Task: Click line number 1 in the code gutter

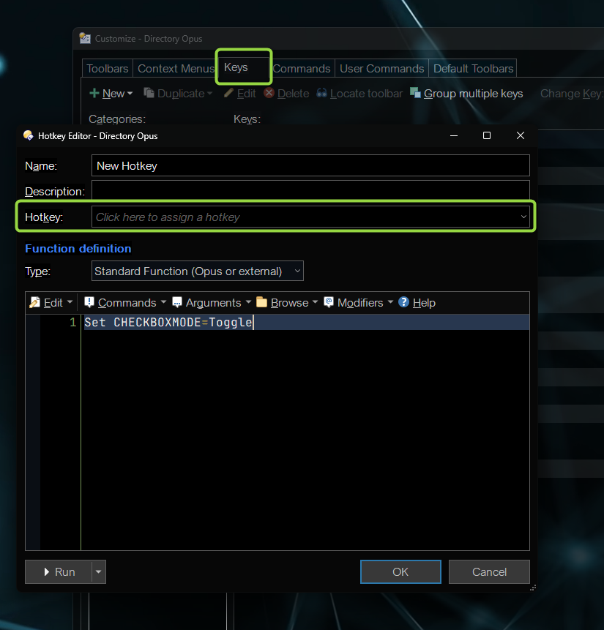Action: click(x=72, y=322)
